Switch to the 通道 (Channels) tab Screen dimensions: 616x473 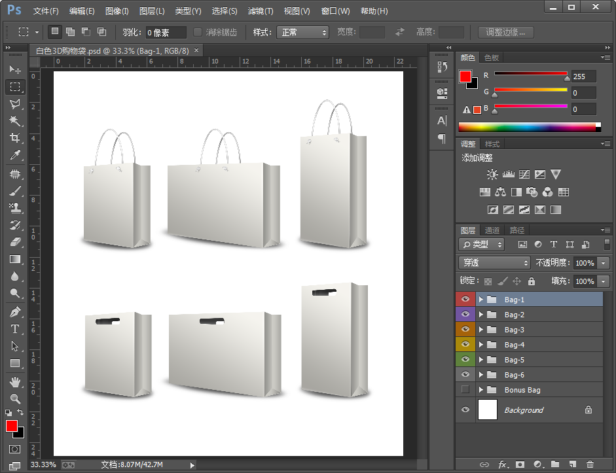click(492, 230)
